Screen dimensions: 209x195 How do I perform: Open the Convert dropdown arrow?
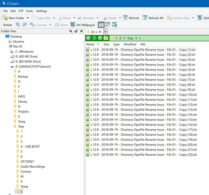pyautogui.click(x=50, y=25)
